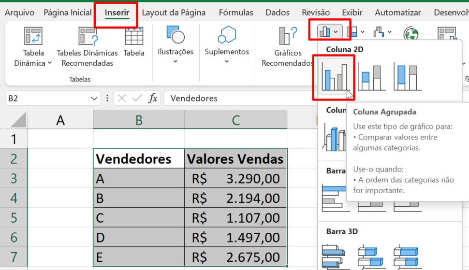Open the Layout da Página tab
This screenshot has width=469, height=270.
174,13
